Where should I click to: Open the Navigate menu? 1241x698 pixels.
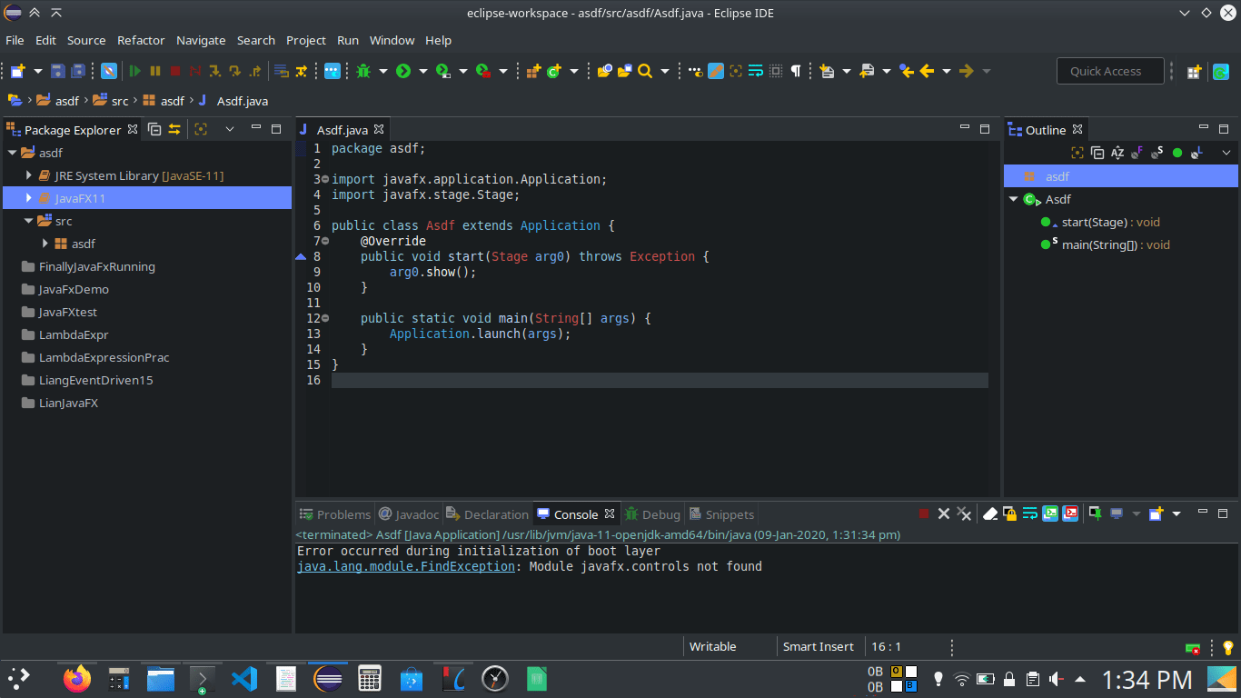(201, 40)
